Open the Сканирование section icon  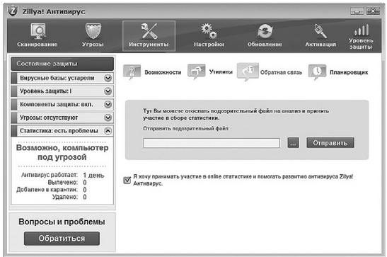tap(38, 31)
